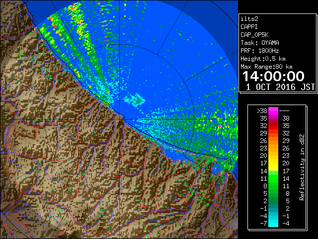Pick the red band of the reflectivity scale
This screenshot has width=318, height=239.
273,126
